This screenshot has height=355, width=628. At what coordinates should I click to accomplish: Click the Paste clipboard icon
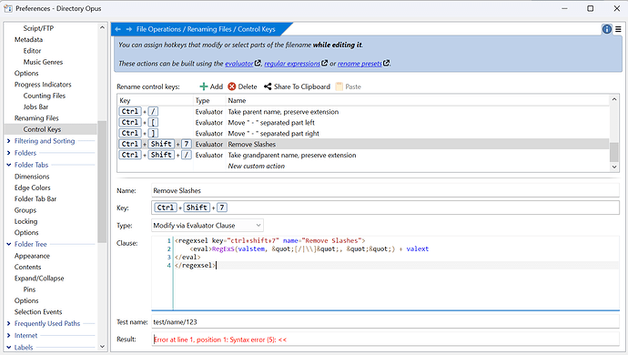(339, 86)
